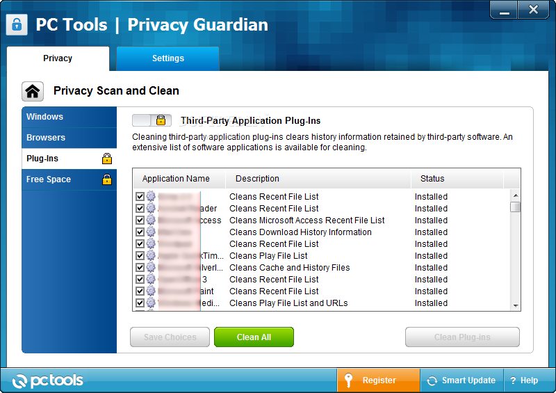The image size is (556, 393).
Task: Click 'Cleans Download History Information' description
Action: pos(300,232)
